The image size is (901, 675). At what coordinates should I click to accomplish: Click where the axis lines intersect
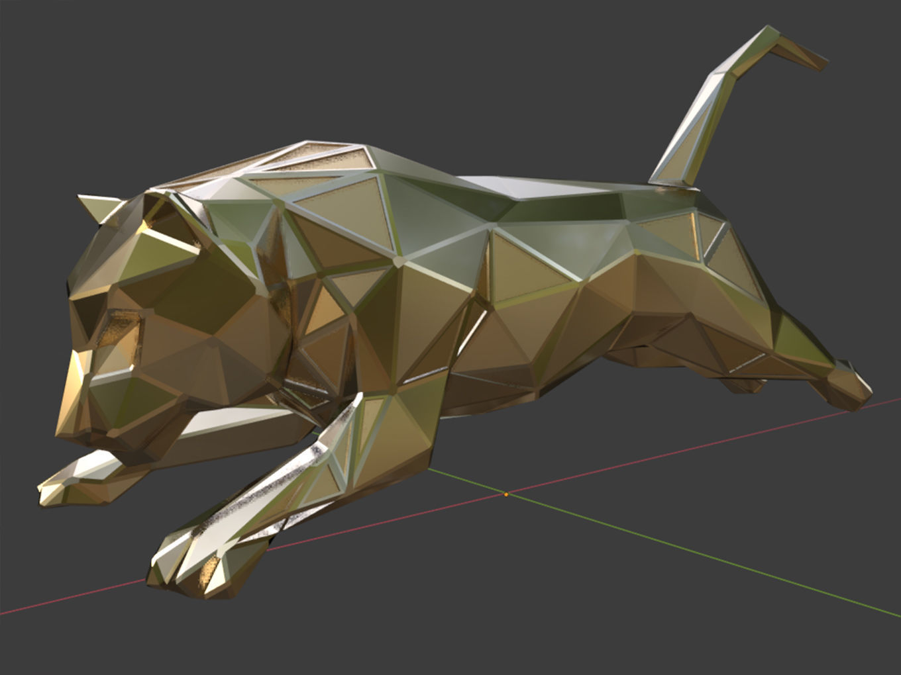point(506,493)
